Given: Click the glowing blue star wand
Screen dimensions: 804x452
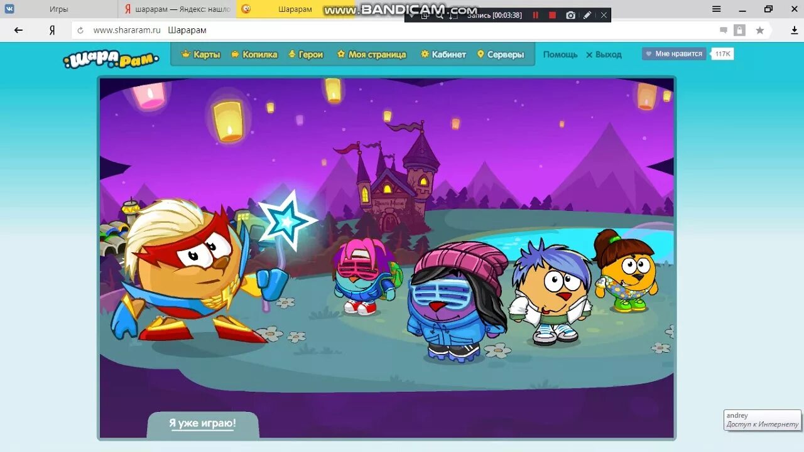Looking at the screenshot, I should pos(286,221).
